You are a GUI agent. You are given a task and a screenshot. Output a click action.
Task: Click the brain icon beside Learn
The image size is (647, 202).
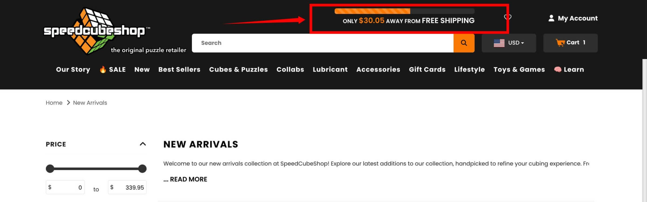557,69
